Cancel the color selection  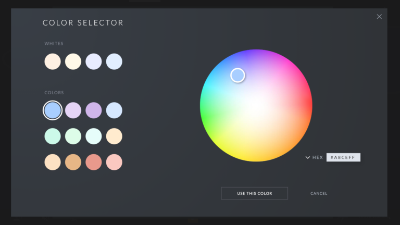pyautogui.click(x=319, y=193)
